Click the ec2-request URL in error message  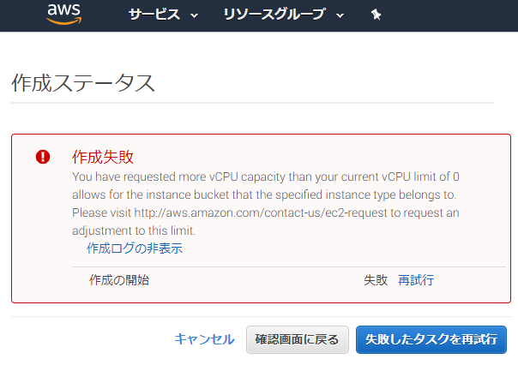pos(261,213)
